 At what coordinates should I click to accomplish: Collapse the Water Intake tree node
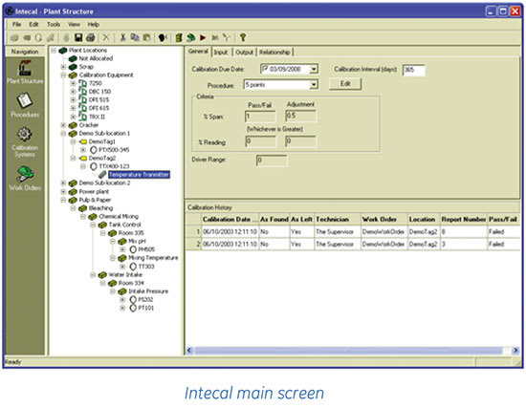(x=93, y=274)
